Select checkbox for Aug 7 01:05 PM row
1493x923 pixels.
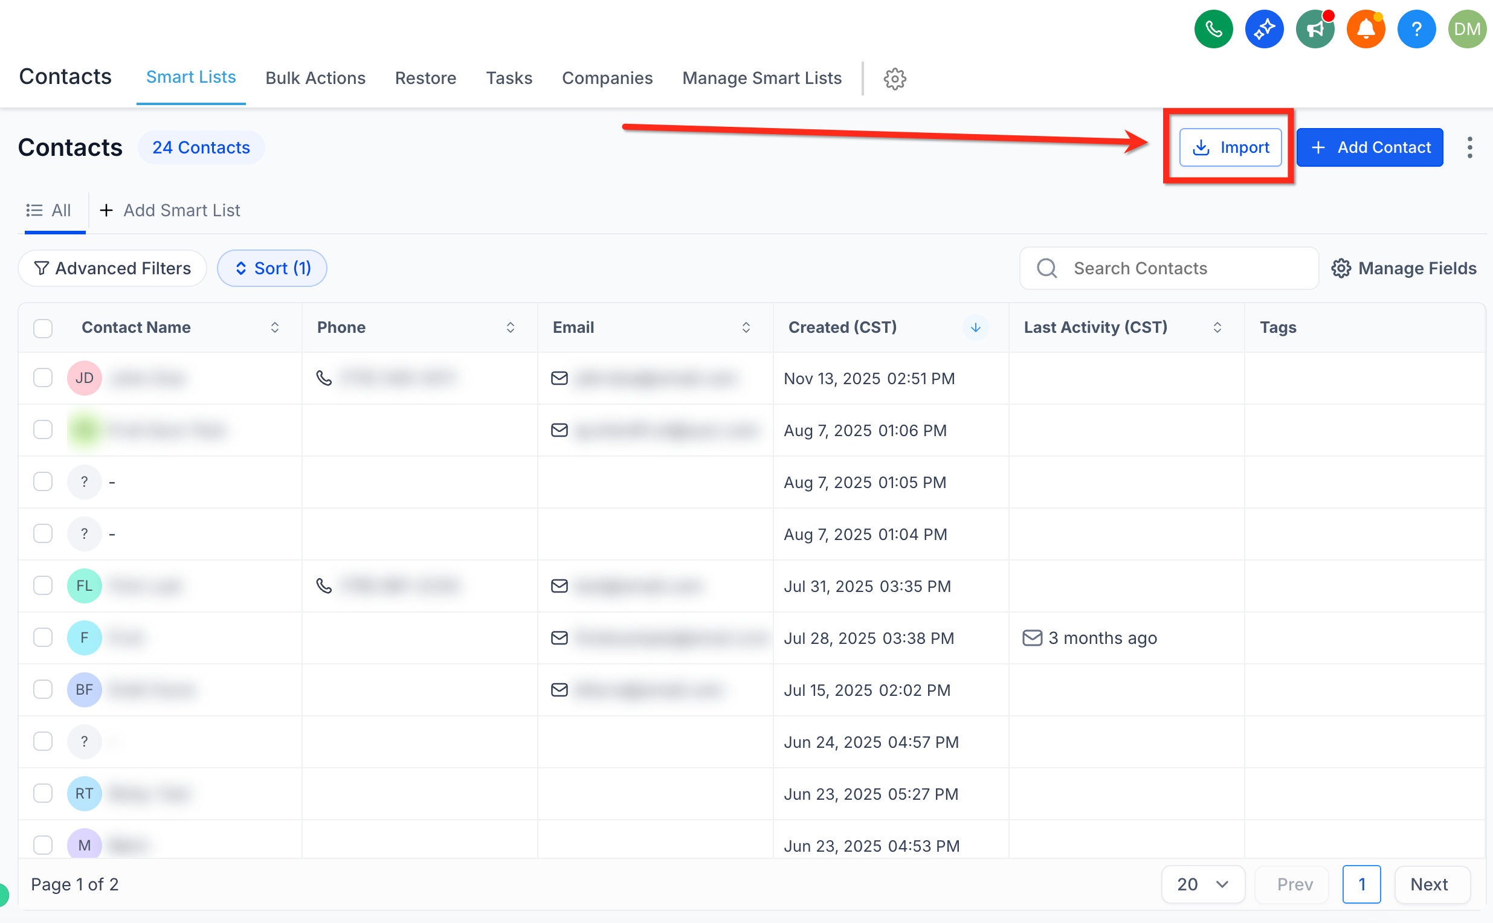[x=43, y=481]
